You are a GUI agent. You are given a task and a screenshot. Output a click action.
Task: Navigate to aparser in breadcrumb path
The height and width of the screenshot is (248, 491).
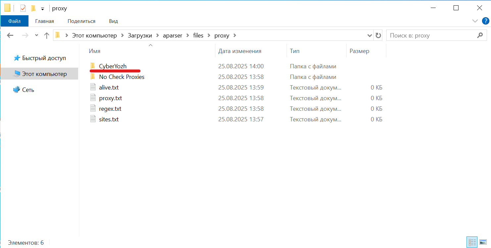[172, 35]
